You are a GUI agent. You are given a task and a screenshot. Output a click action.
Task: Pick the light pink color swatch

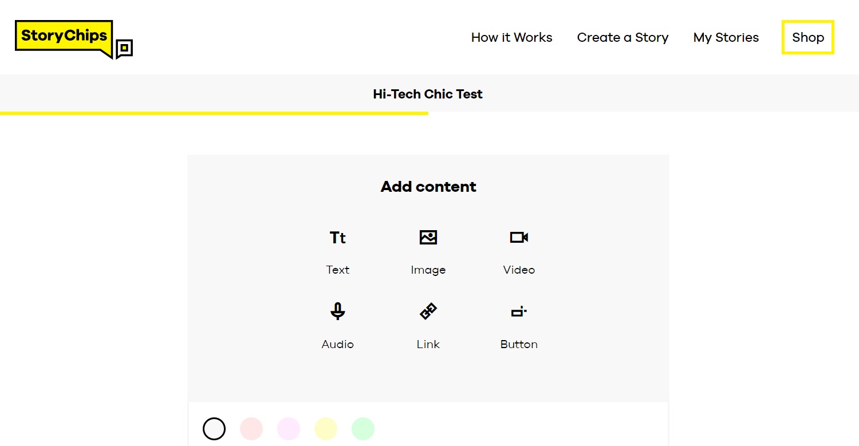tap(251, 429)
